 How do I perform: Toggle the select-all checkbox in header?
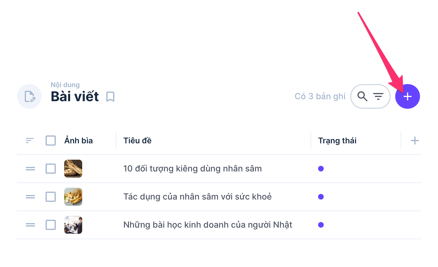51,141
